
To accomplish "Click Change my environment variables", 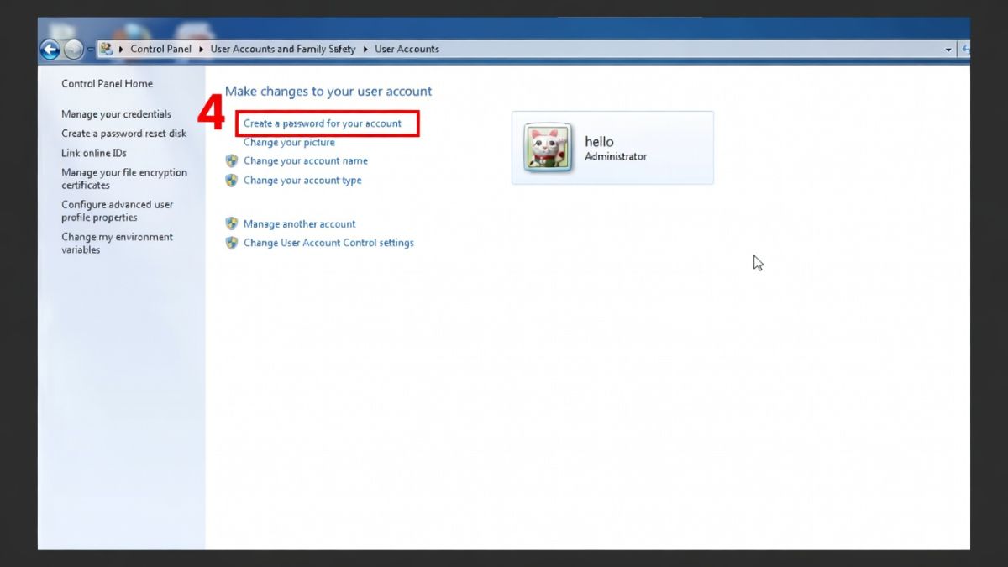I will click(x=117, y=243).
